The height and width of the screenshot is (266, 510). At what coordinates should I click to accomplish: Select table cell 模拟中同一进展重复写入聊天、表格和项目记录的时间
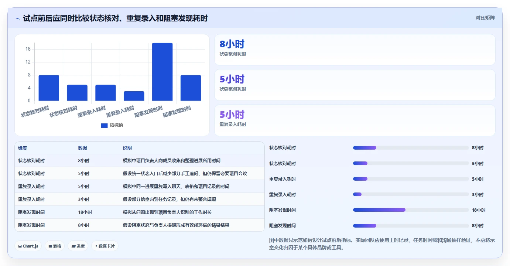click(176, 187)
